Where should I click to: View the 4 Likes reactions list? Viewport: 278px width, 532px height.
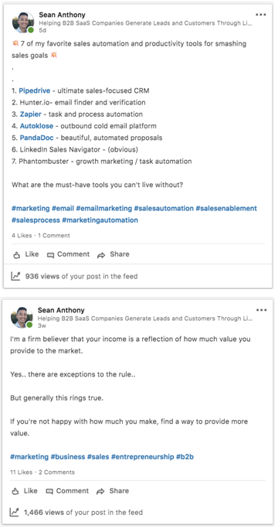[22, 236]
